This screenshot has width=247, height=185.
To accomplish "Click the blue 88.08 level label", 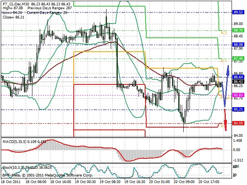I will [x=238, y=45].
